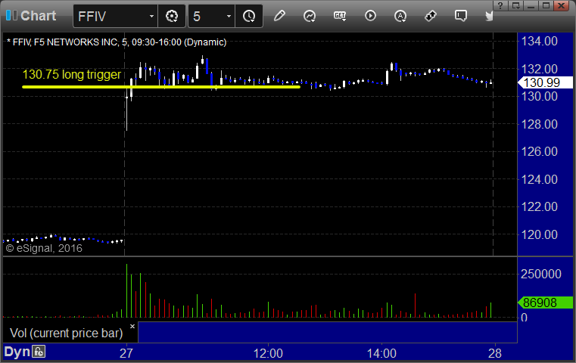
Task: Click the chart title 'FFIV, F5 NETWORKS INC' text
Action: 64,42
